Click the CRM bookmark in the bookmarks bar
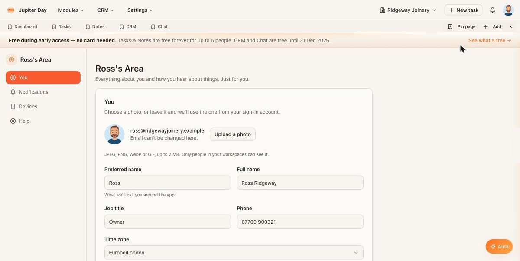Viewport: 520px width, 261px height. [x=128, y=26]
